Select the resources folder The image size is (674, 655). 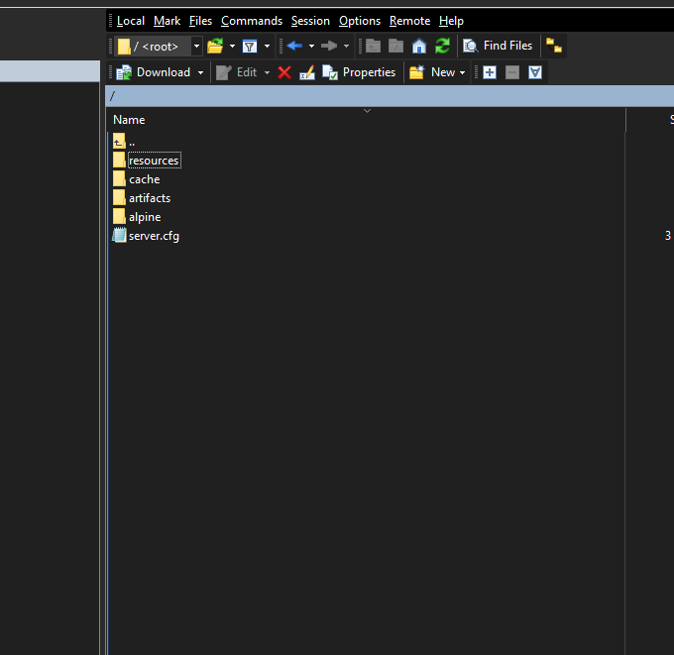click(x=154, y=161)
